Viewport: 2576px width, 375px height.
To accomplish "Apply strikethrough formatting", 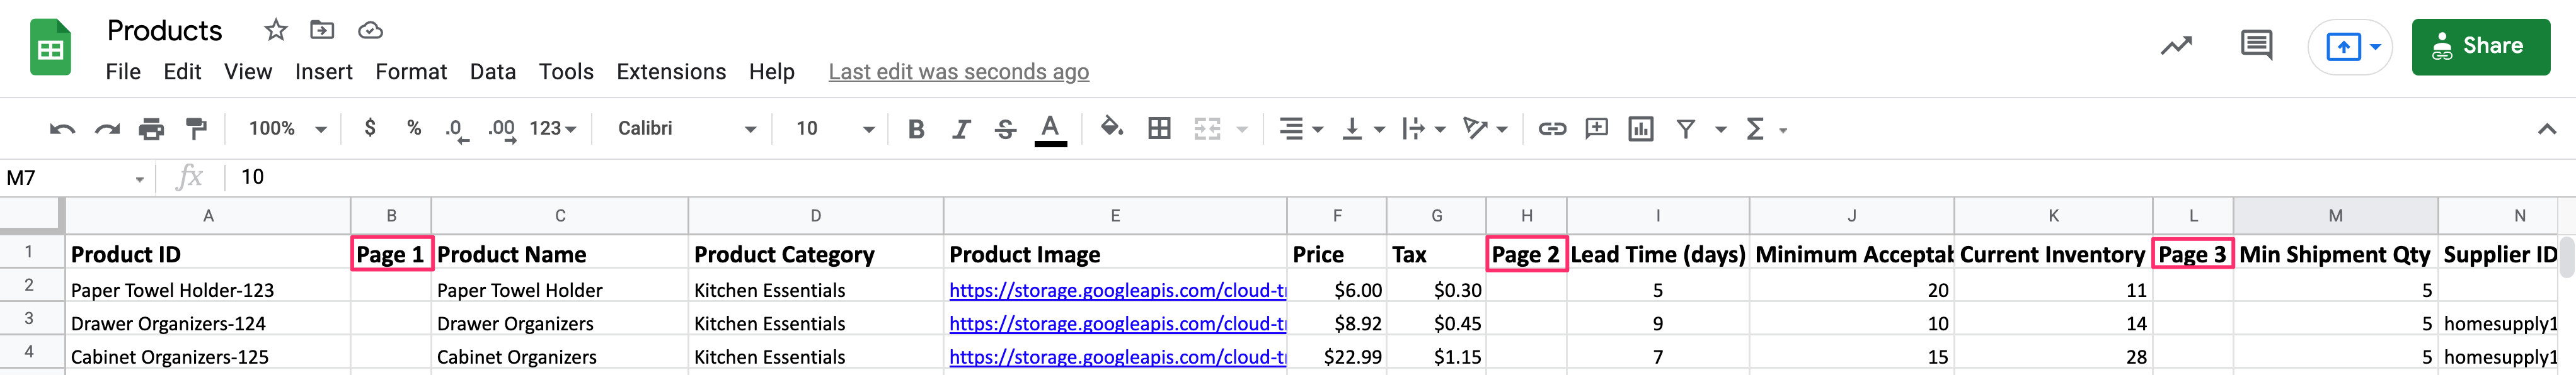I will [x=1005, y=128].
